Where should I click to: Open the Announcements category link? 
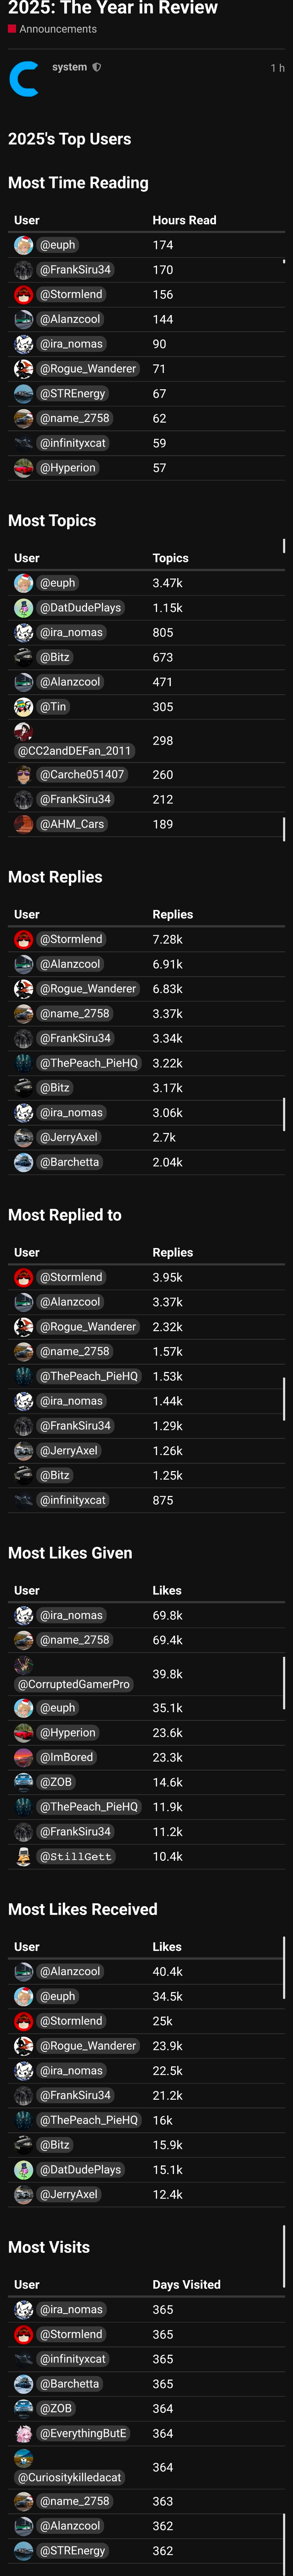[x=58, y=29]
